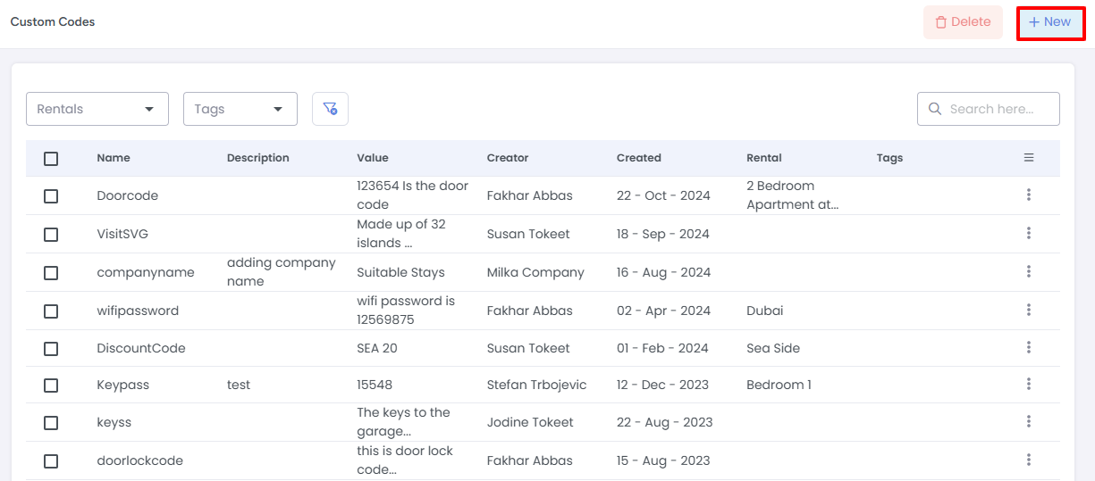Click three-dot menu for wifipassword row
Screen dimensions: 1095x481
1029,311
